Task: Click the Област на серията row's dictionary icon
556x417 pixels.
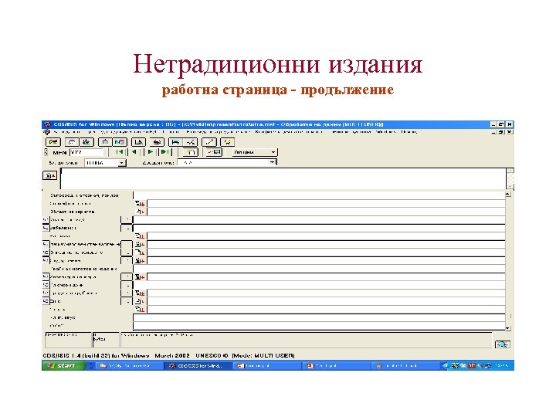Action: tap(140, 212)
